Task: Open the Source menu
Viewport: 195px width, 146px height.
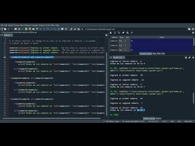Action: [x=17, y=25]
